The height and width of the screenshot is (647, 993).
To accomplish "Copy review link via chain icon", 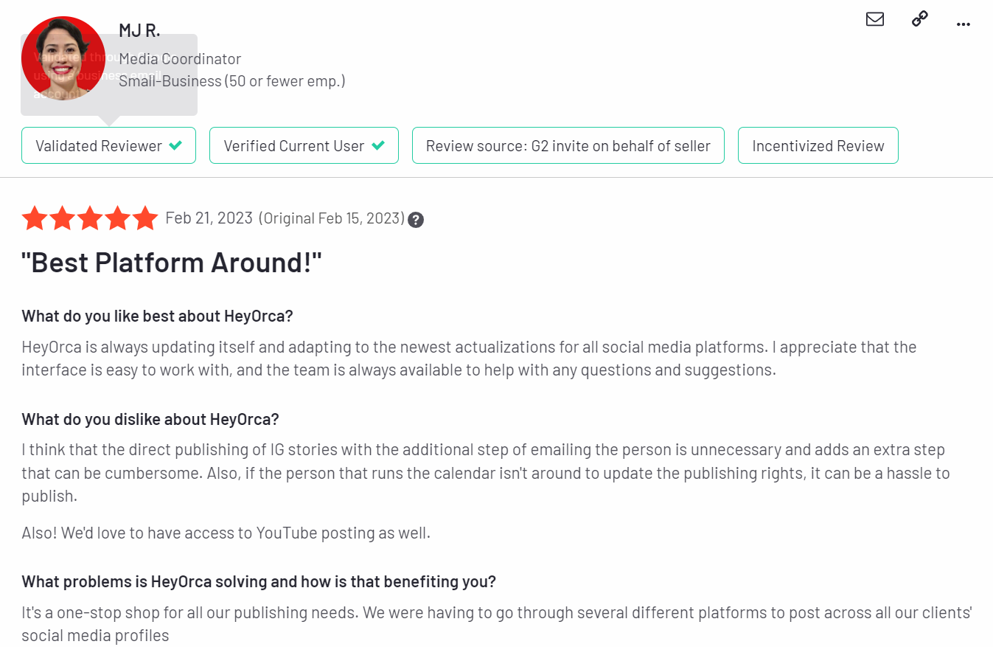I will [x=919, y=19].
